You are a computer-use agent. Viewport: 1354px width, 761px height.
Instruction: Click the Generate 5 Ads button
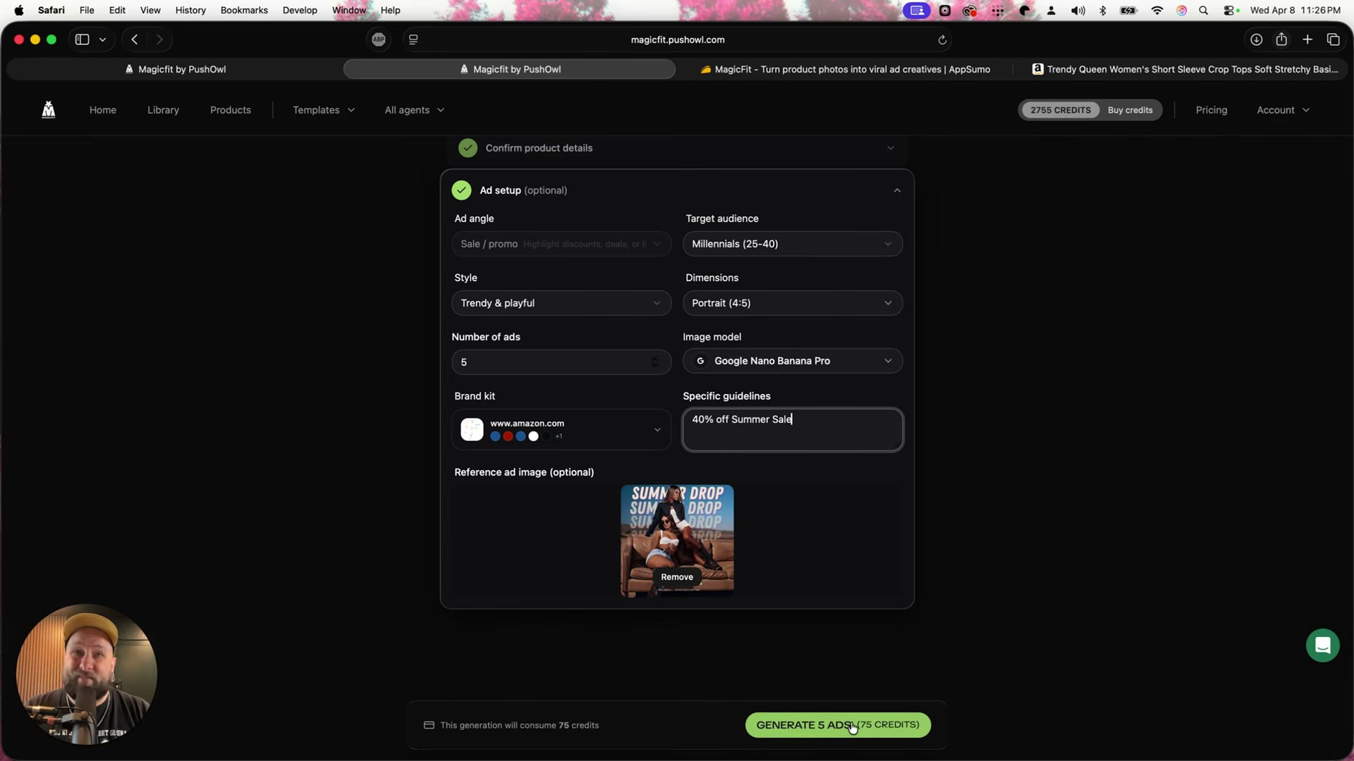pyautogui.click(x=837, y=725)
